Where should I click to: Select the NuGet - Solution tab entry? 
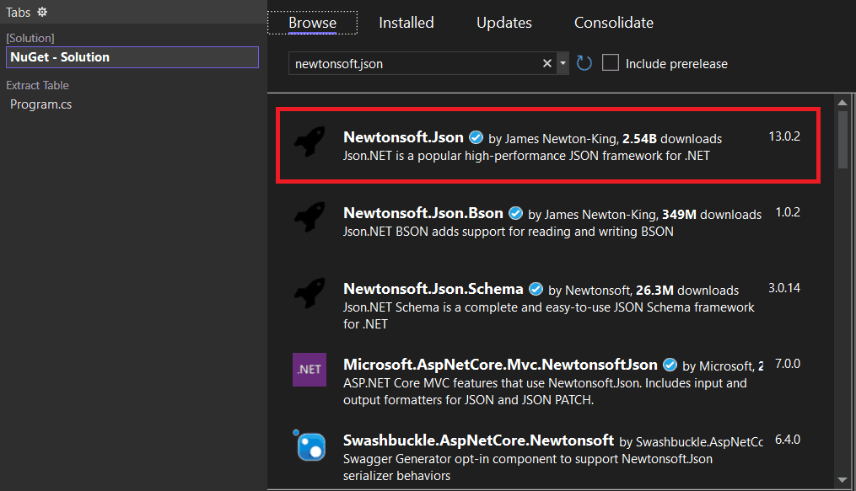point(132,56)
